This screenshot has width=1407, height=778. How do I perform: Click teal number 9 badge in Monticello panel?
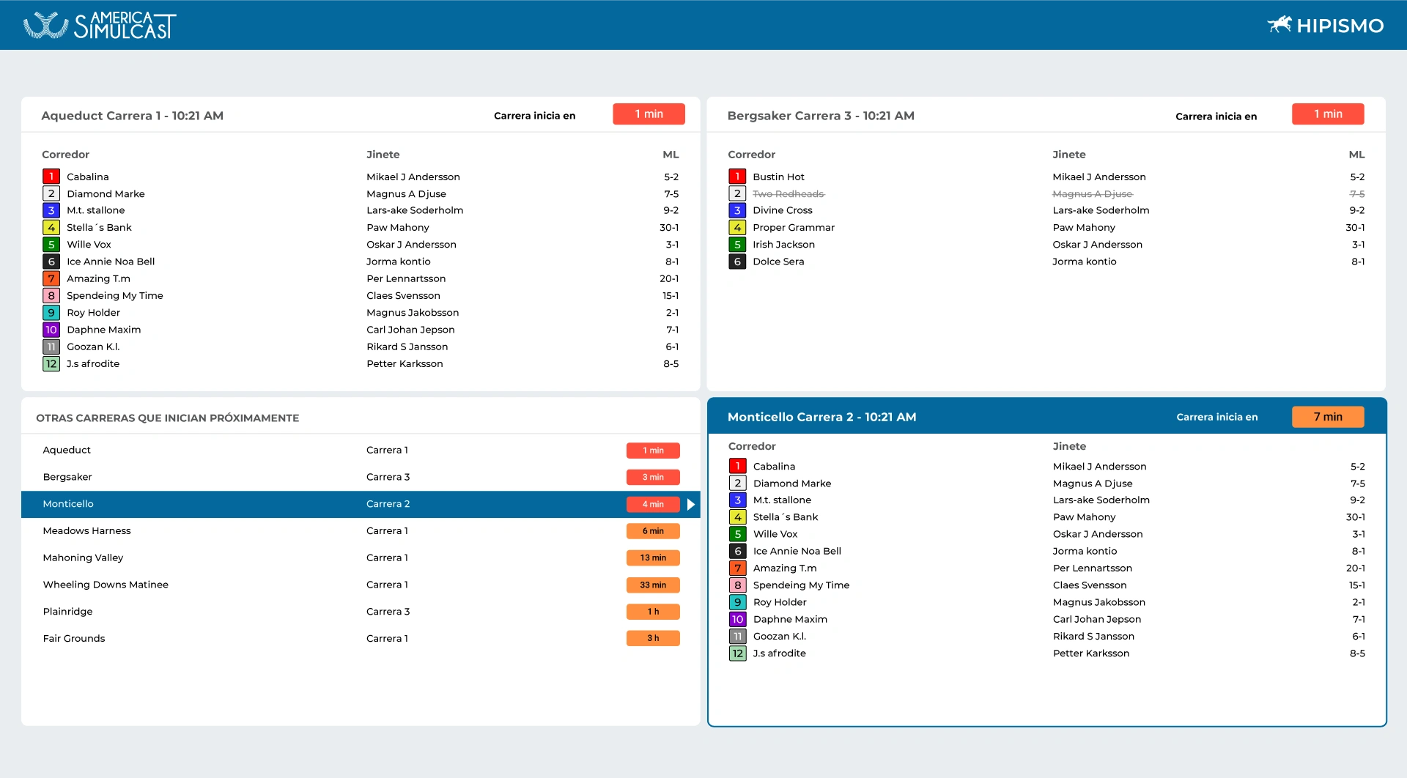point(737,602)
